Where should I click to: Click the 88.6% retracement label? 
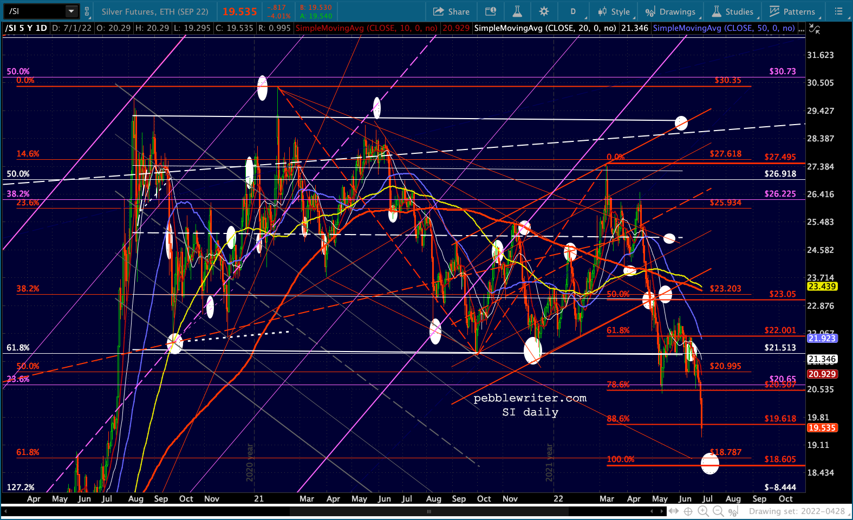tap(618, 419)
